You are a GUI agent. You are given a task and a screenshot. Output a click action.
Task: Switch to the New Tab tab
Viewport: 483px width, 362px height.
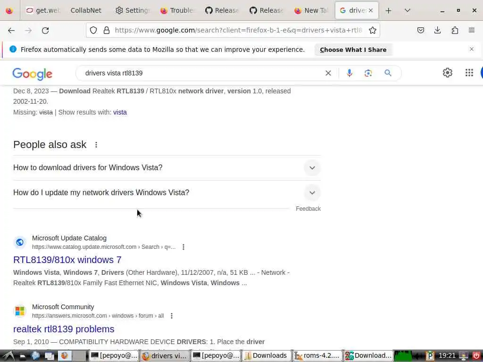click(311, 10)
